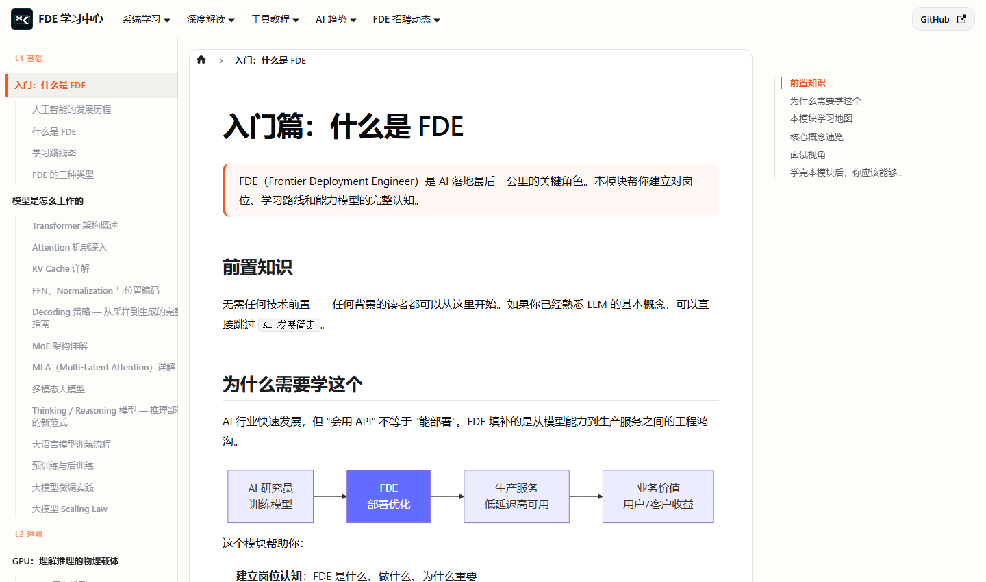
Task: Open the 系统学习 dropdown menu
Action: pyautogui.click(x=146, y=19)
